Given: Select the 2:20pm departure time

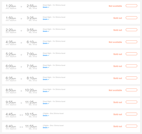Looking at the screenshot, I should [x=11, y=30].
